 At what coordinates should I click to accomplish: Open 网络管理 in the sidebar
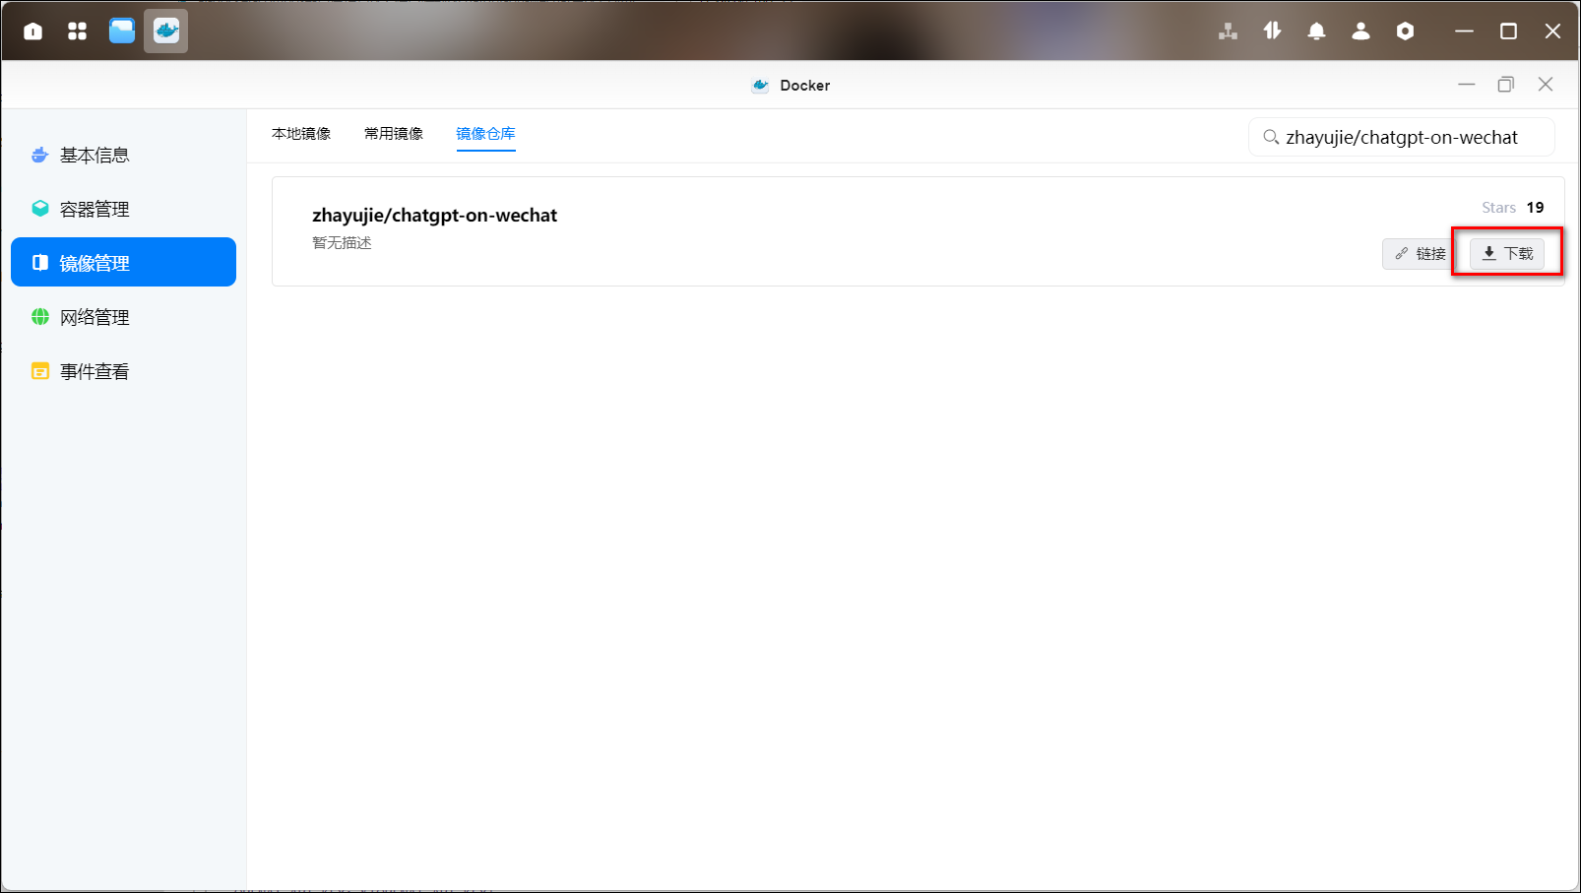point(95,317)
